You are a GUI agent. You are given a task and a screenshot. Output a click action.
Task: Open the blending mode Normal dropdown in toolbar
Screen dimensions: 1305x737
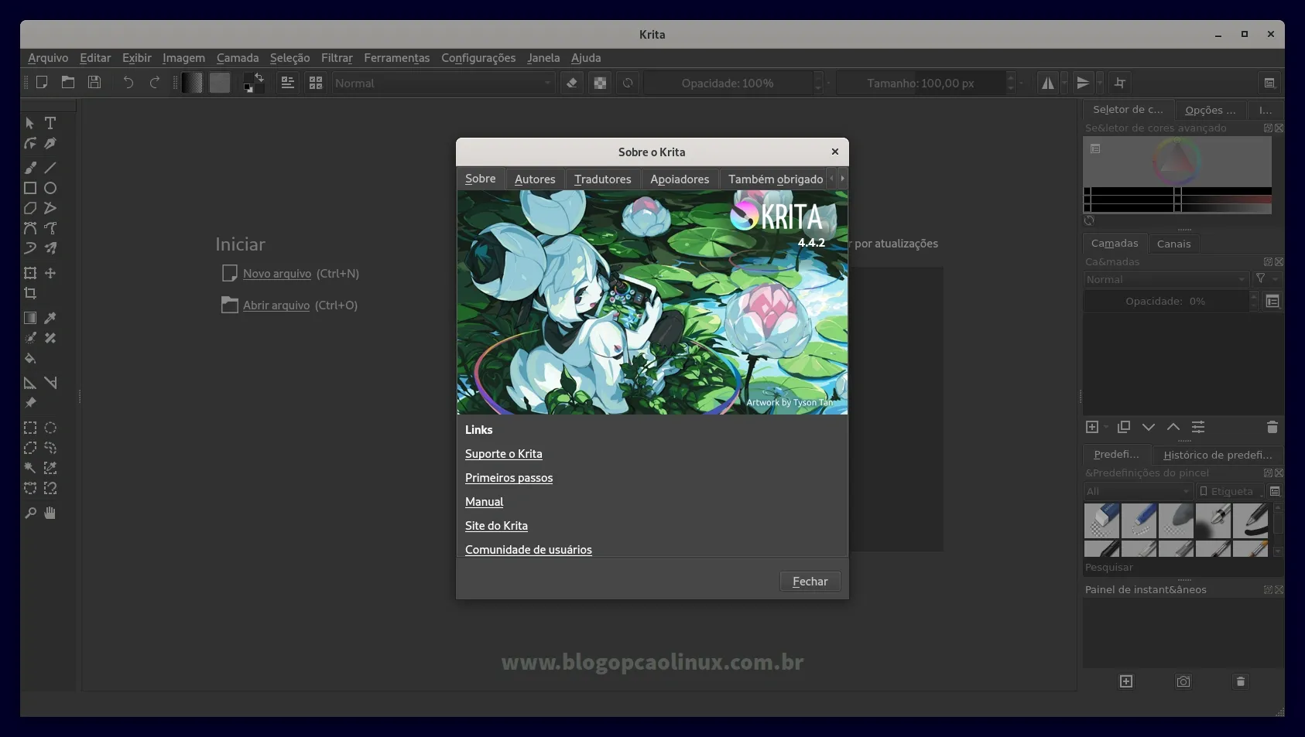tap(444, 83)
